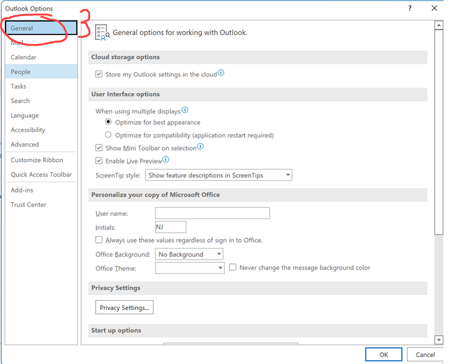Select the General category
463x364 pixels.
41,28
